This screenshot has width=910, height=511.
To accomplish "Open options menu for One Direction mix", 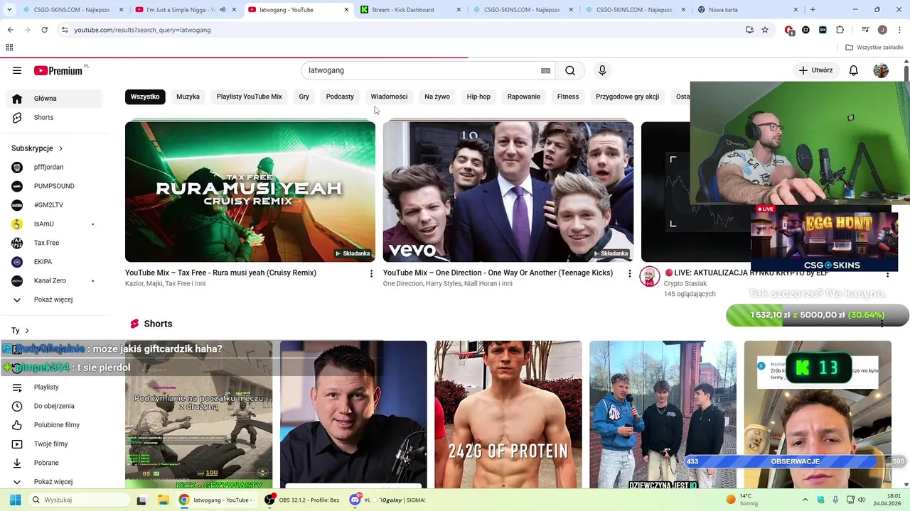I will point(629,273).
